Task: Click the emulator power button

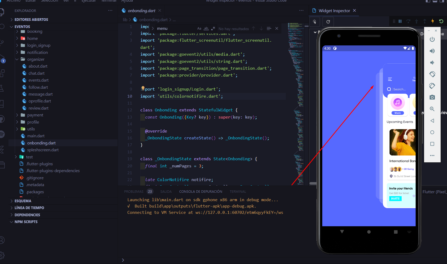Action: pyautogui.click(x=432, y=39)
